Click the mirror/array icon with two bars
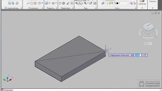Image resolution: width=162 pixels, height=91 pixels. click(x=53, y=3)
